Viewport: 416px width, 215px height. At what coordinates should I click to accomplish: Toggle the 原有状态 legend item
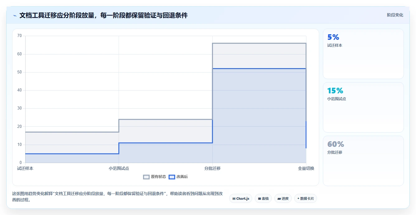(x=154, y=177)
